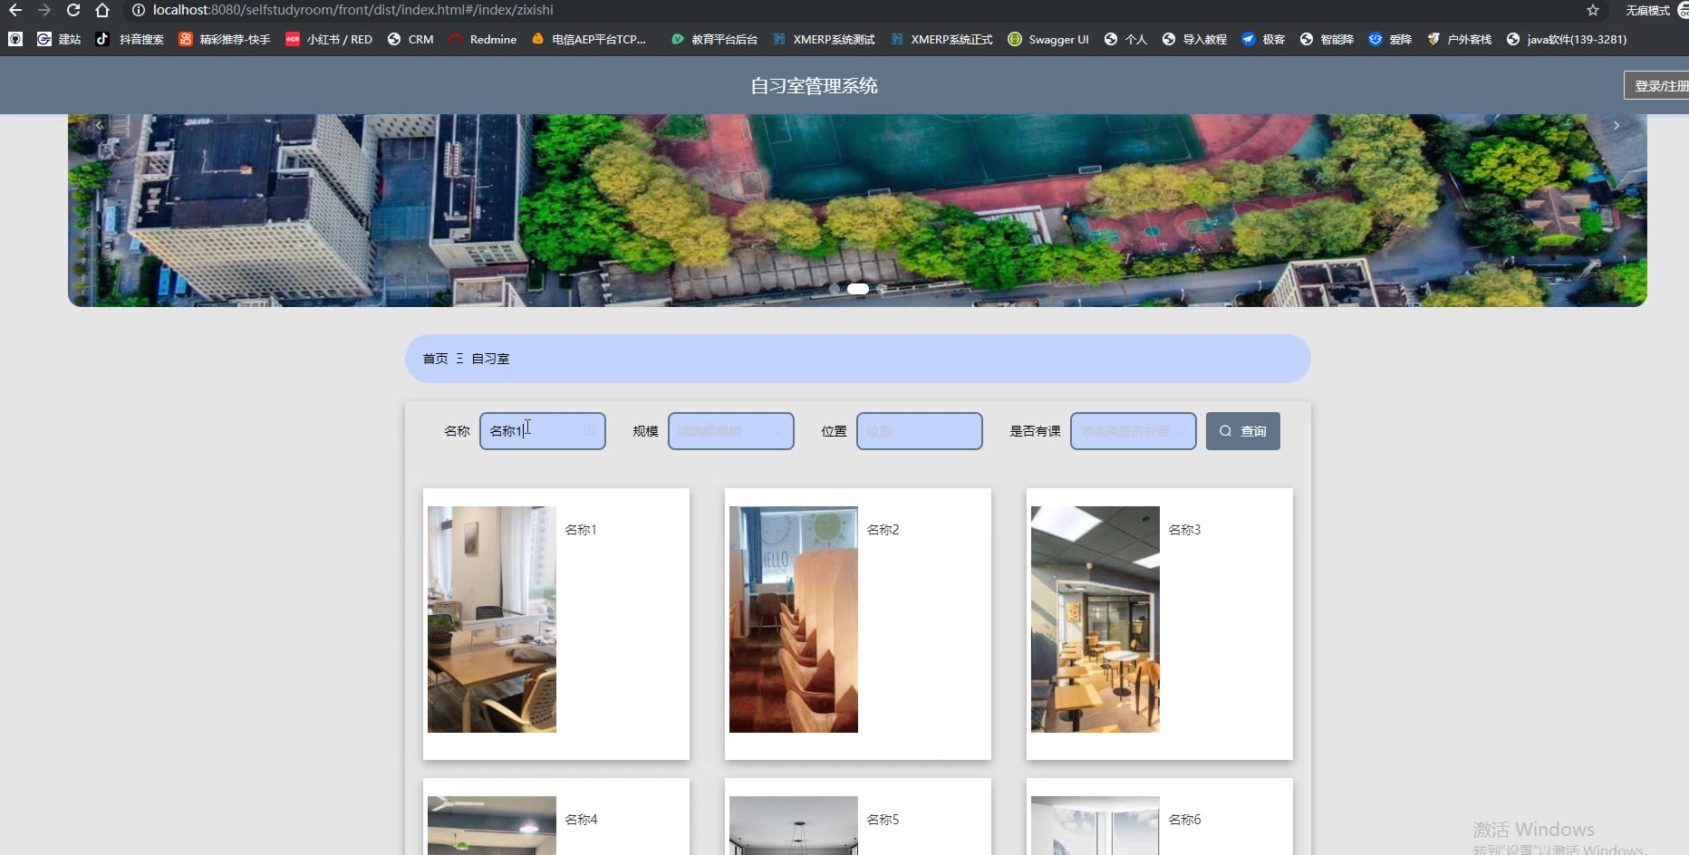
Task: Open the 名称4 study room thumbnail
Action: (x=492, y=825)
